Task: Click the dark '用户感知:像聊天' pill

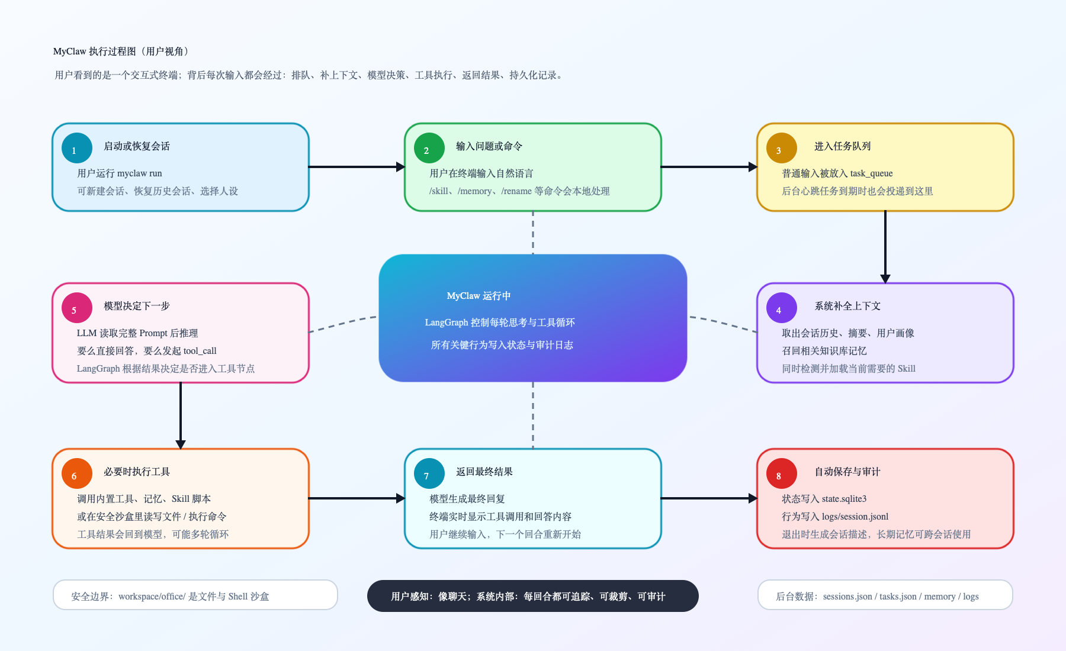Action: click(533, 596)
